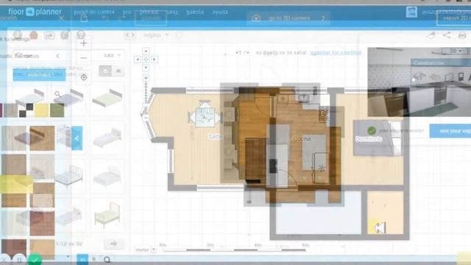Screen dimensions: 471x265
Task: Select the 'm' unit toggle at bottom
Action: click(82, 260)
